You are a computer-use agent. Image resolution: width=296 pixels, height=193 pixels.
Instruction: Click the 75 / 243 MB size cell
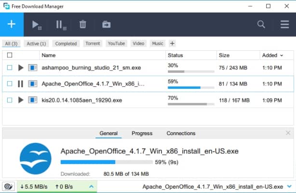point(233,68)
